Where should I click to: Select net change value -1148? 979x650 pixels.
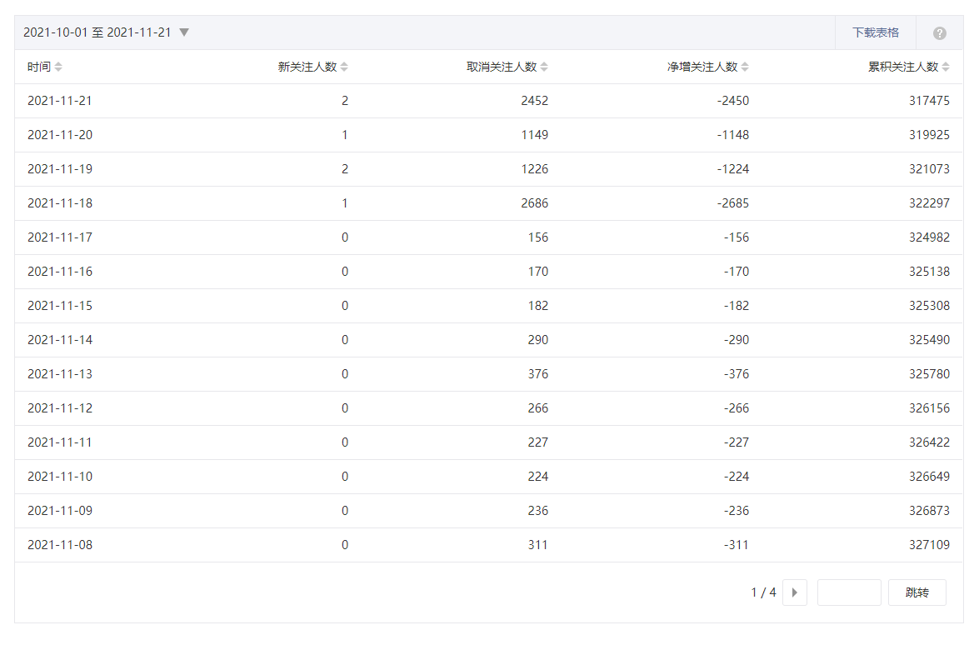[x=732, y=135]
